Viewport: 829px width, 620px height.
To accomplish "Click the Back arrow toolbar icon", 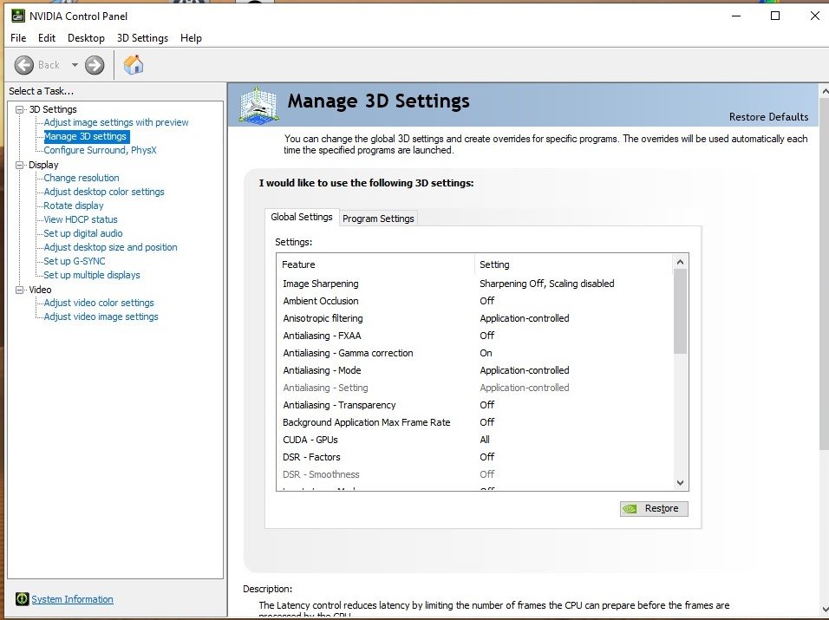I will [23, 65].
